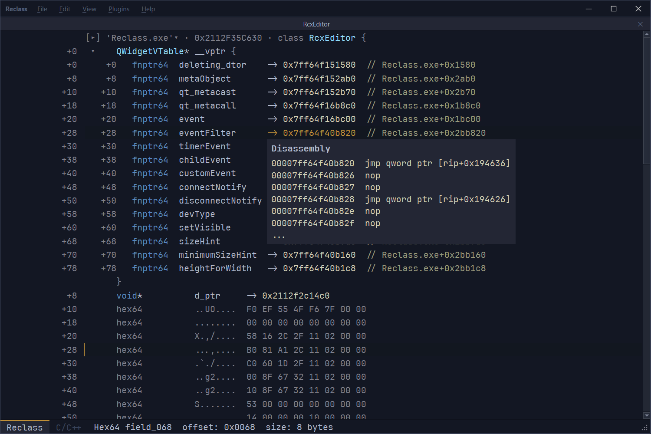Select the connectNotify entry
The width and height of the screenshot is (651, 434).
click(x=212, y=187)
